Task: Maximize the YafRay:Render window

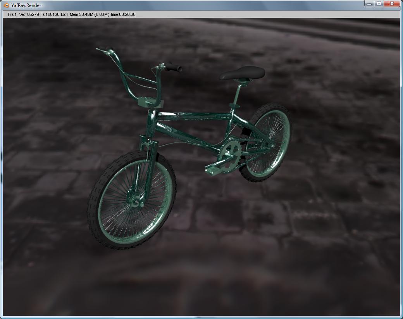Action: pyautogui.click(x=379, y=3)
